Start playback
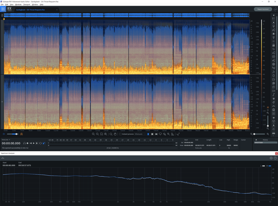 [34, 143]
